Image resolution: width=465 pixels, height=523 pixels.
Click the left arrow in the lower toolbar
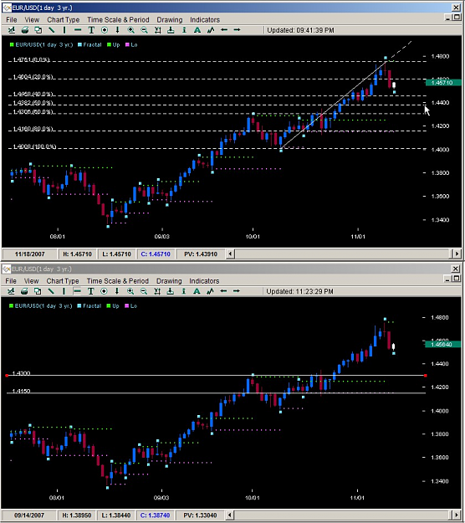(x=223, y=291)
